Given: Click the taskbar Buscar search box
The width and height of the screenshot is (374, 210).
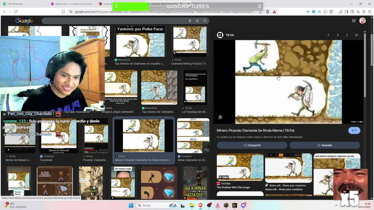Looking at the screenshot, I should pyautogui.click(x=157, y=205).
